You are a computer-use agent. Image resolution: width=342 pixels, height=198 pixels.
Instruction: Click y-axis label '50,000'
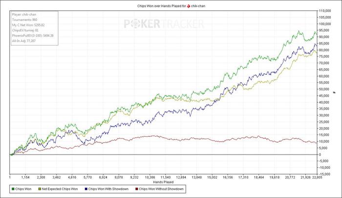[324, 89]
